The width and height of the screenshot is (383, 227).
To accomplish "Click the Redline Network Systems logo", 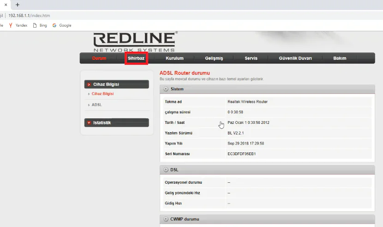I will pyautogui.click(x=134, y=41).
